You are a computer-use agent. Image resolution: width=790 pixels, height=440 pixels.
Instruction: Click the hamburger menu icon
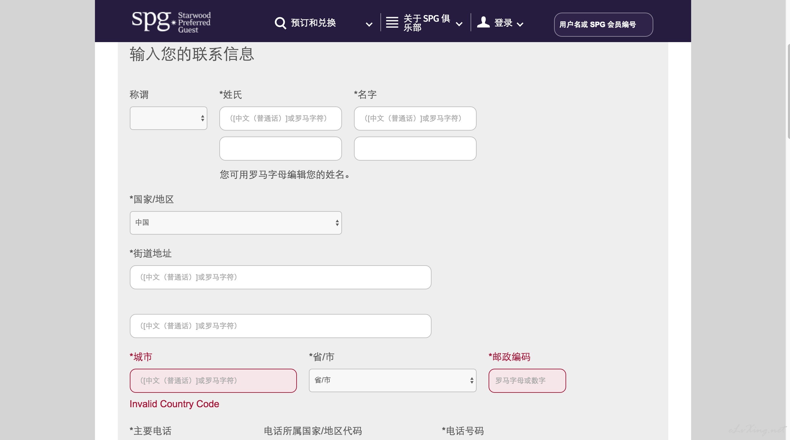392,22
